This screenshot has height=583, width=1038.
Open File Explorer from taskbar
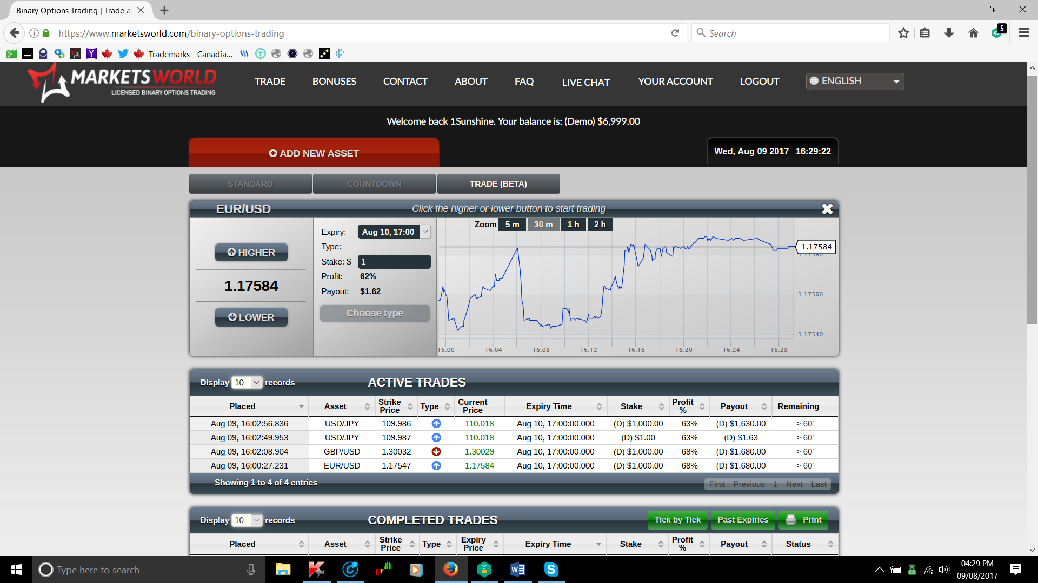point(283,570)
